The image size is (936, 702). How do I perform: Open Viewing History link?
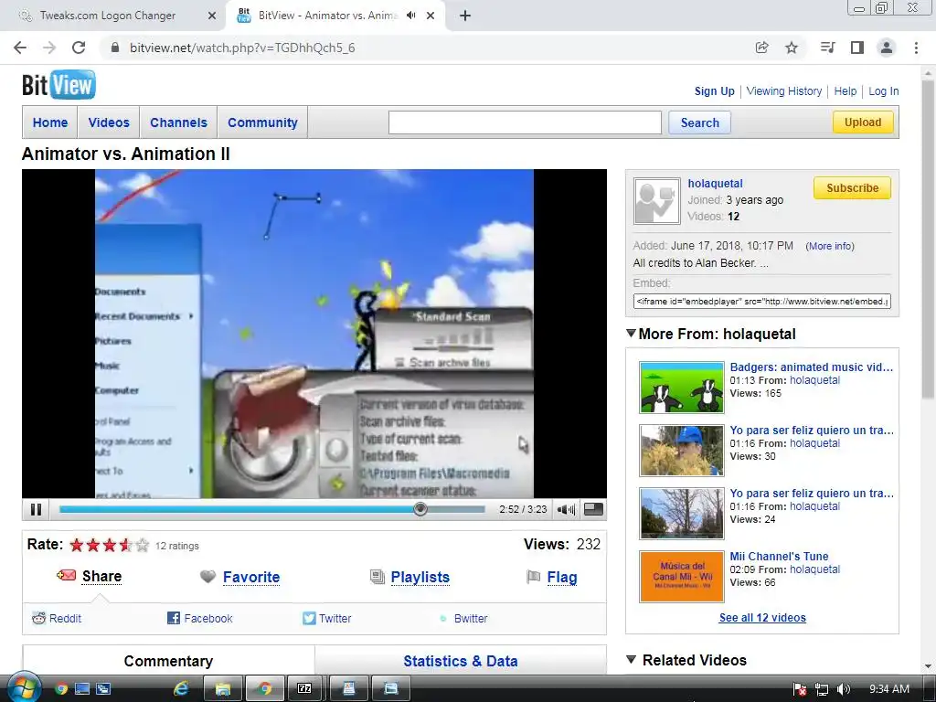click(783, 91)
